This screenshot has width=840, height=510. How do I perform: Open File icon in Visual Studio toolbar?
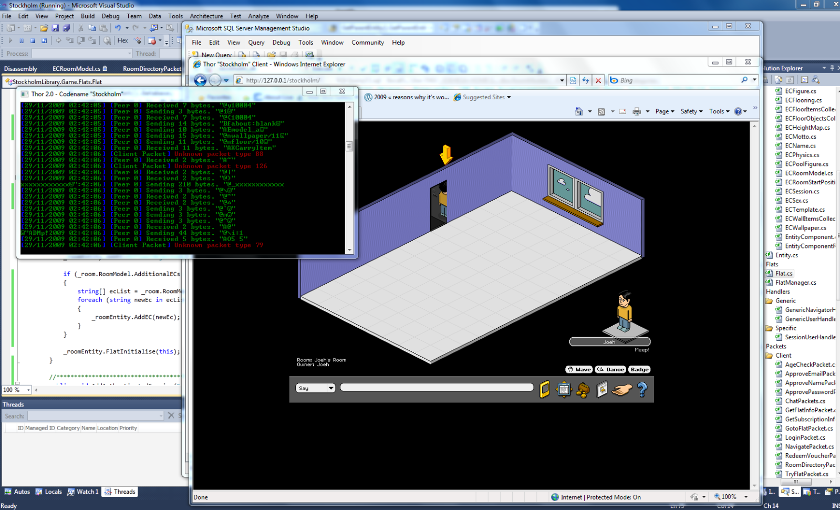44,28
